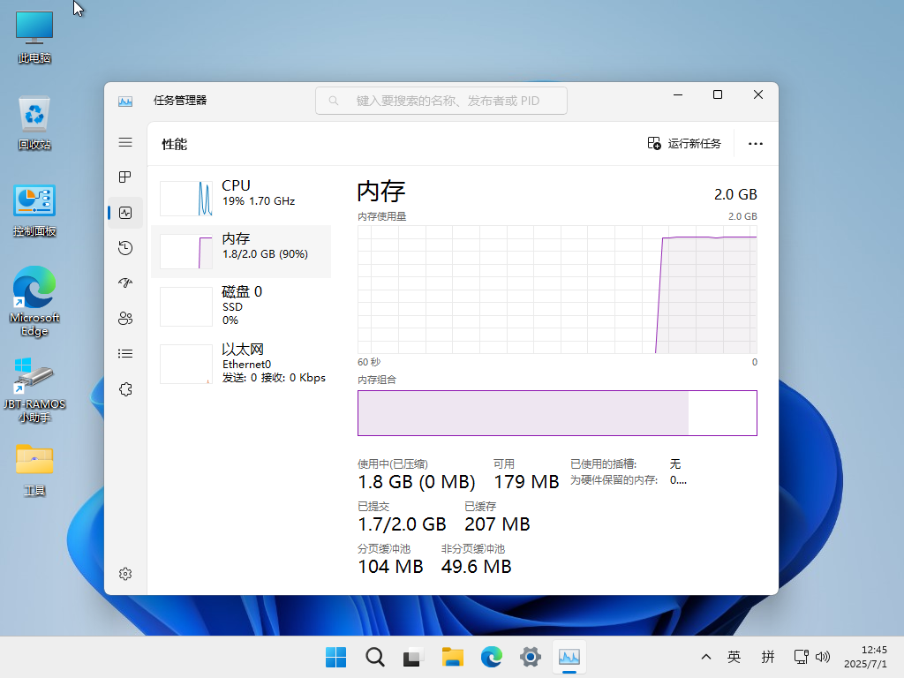Viewport: 904px width, 678px height.
Task: Click the memory usage graph
Action: 557,290
